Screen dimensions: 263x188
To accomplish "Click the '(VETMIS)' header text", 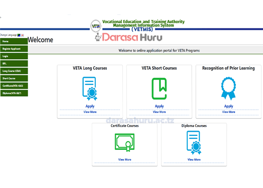I will tap(142, 29).
